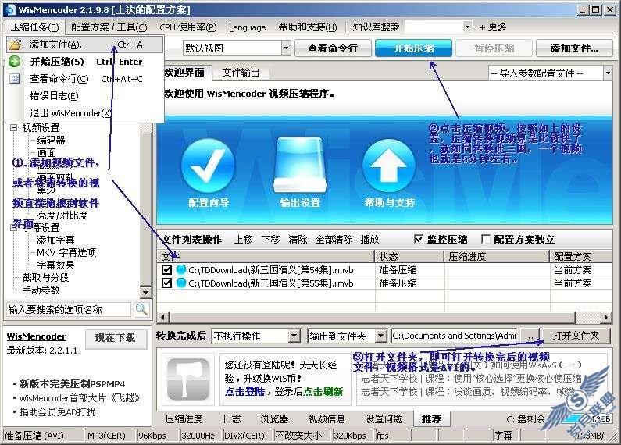
Task: Open the 帮助与支持 arrow icon
Action: pyautogui.click(x=389, y=166)
